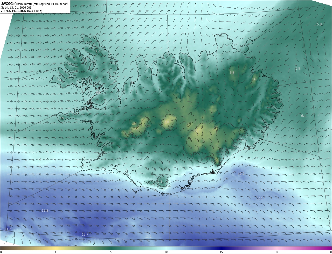This screenshot has width=332, height=254.
Task: Click the 12.2 value label
Action: (241, 174)
